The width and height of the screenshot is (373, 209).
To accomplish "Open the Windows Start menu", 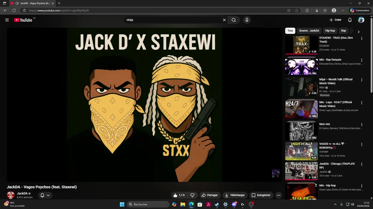I will [122, 204].
